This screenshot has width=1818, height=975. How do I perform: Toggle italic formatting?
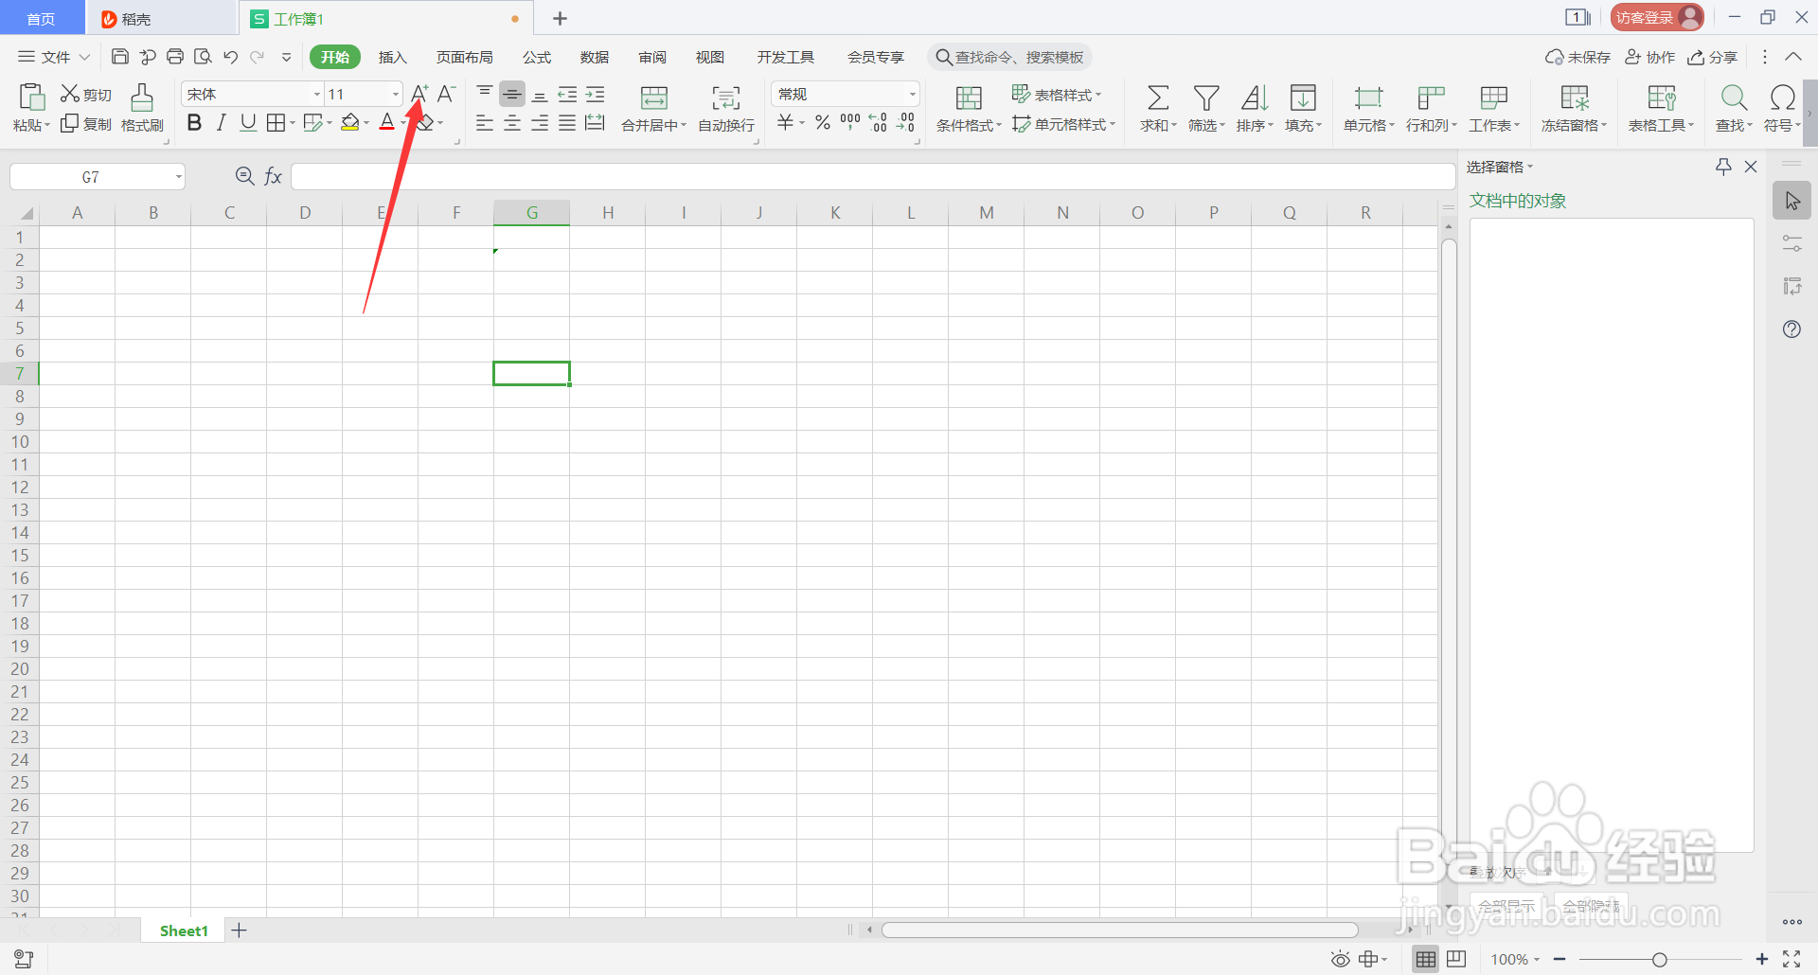tap(221, 122)
